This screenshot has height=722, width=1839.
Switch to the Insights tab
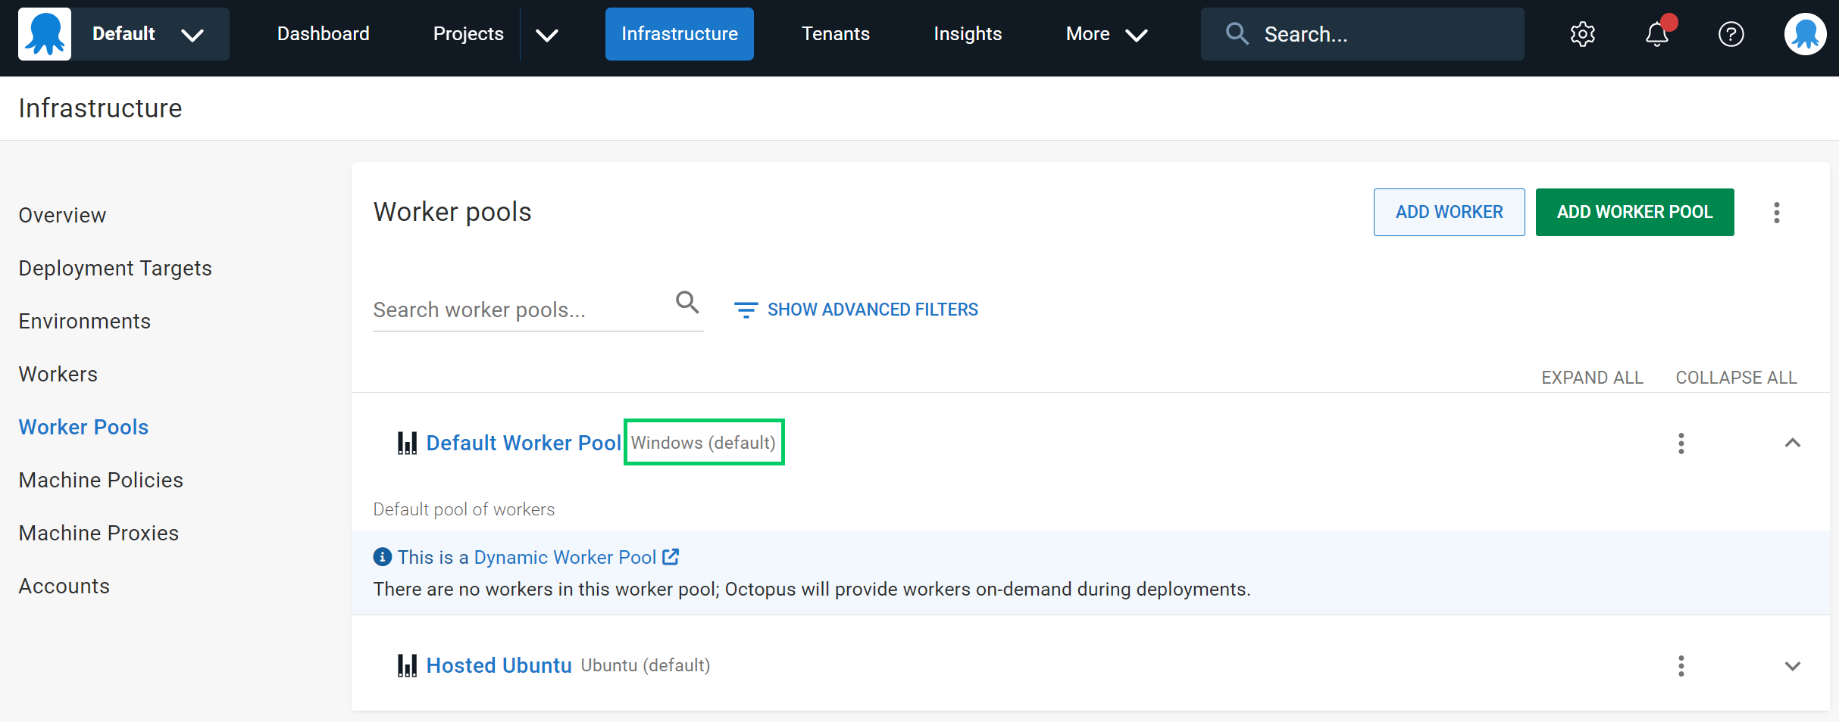[968, 33]
